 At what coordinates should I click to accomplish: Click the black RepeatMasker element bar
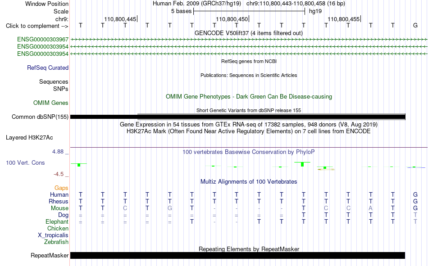pos(238,255)
